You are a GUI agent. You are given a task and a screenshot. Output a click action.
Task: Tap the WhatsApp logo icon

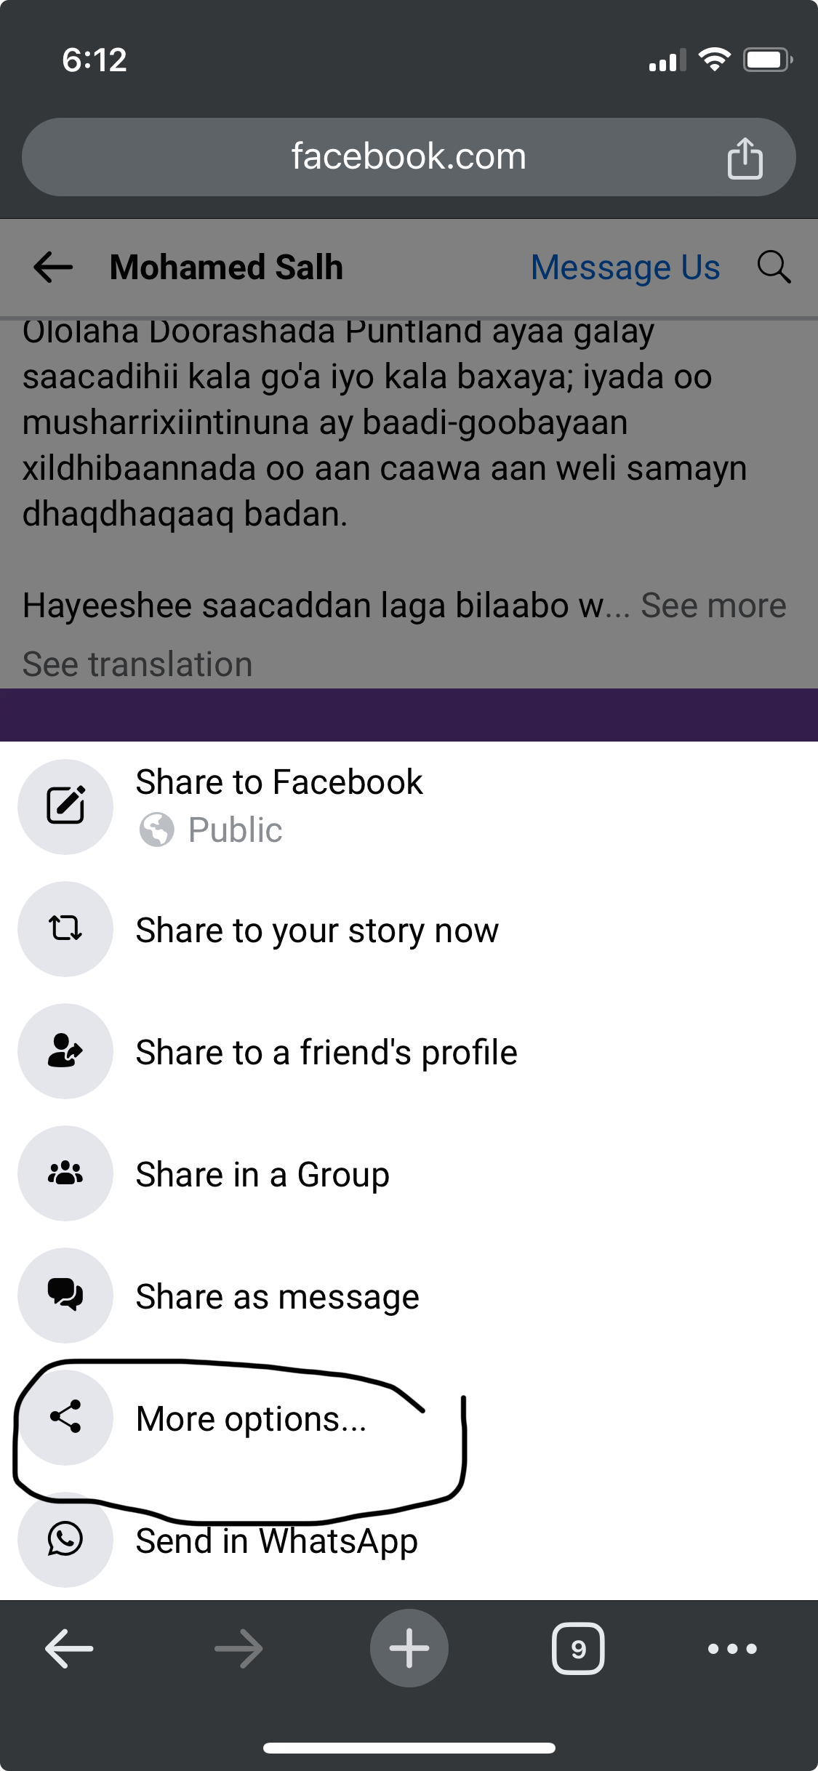[65, 1539]
